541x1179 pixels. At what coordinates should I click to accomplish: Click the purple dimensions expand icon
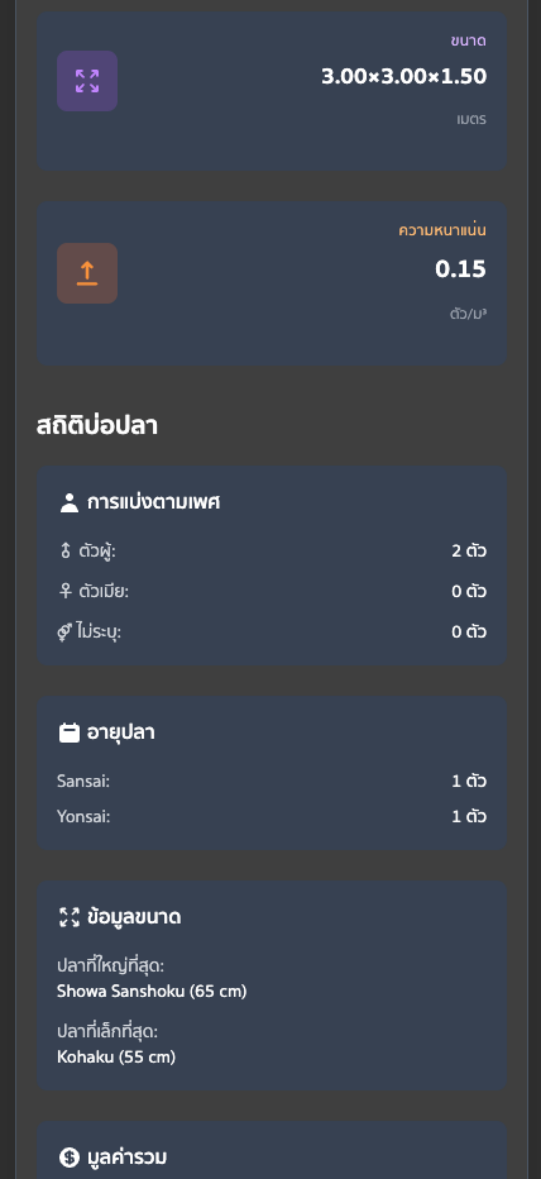point(87,81)
